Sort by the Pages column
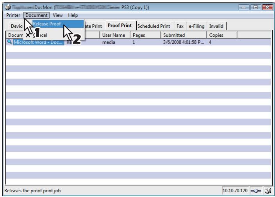275x197 pixels. coord(145,35)
